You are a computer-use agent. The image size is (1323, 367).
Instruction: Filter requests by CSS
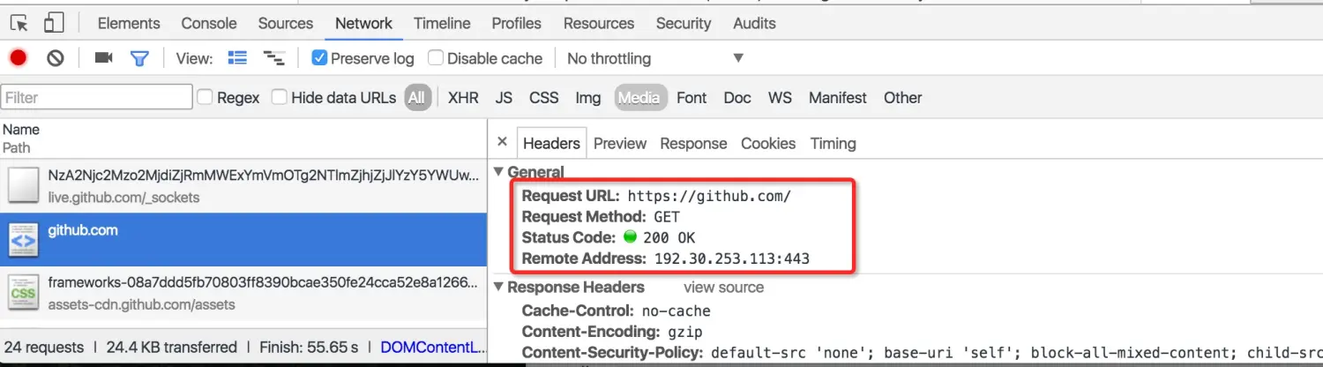tap(544, 97)
